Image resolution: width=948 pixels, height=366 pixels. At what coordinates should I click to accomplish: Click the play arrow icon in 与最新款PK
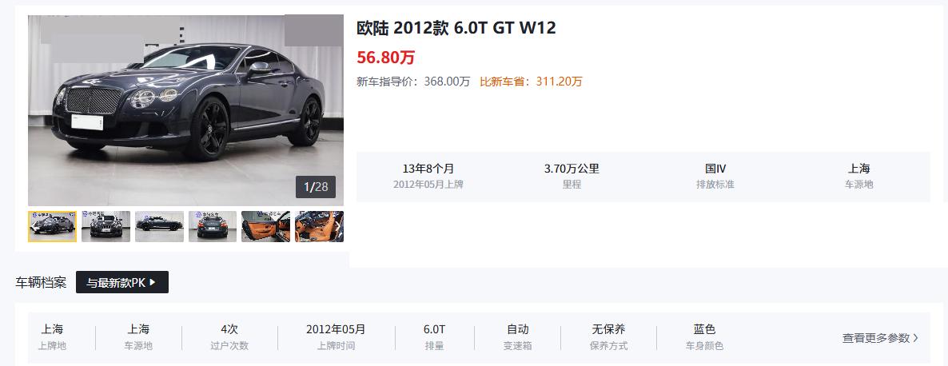pyautogui.click(x=153, y=282)
